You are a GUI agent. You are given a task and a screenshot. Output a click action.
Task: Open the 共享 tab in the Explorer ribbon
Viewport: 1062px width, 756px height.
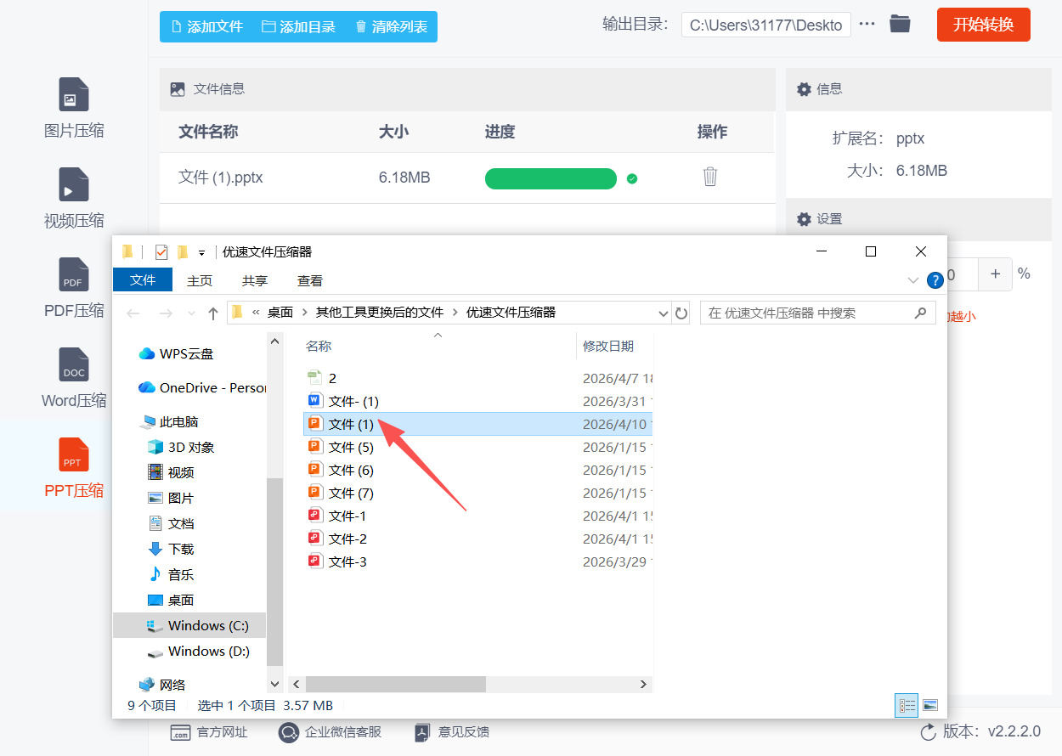(255, 280)
